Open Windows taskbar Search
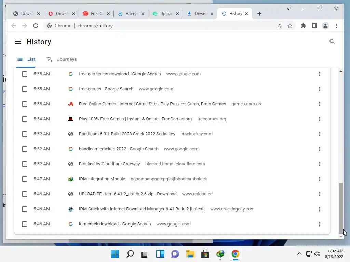Screen dimensions: 350x262 click(x=130, y=254)
